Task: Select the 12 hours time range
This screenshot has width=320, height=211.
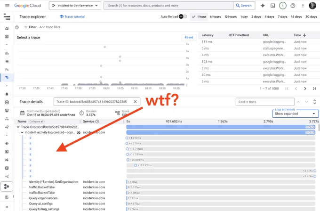Action: (231, 17)
